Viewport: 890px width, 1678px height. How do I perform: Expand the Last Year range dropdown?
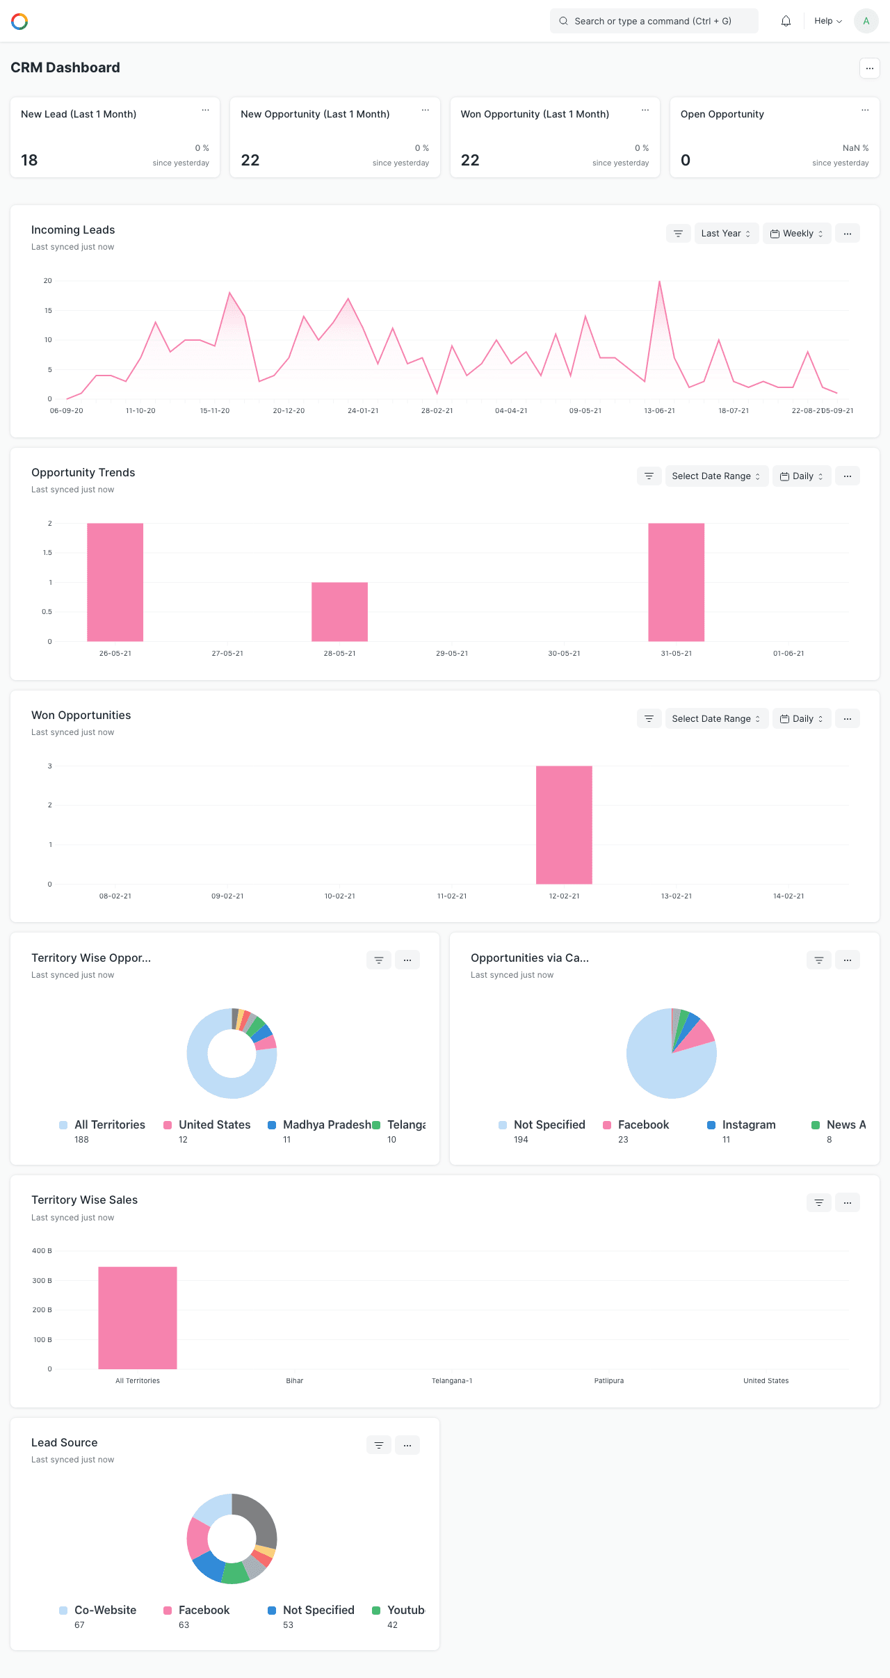click(727, 234)
